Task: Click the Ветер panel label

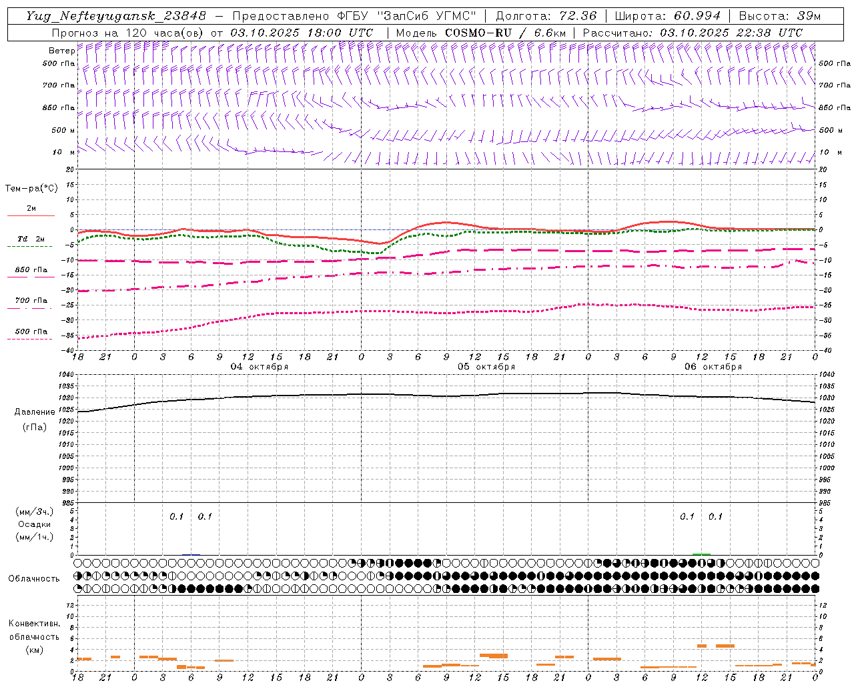Action: point(61,51)
